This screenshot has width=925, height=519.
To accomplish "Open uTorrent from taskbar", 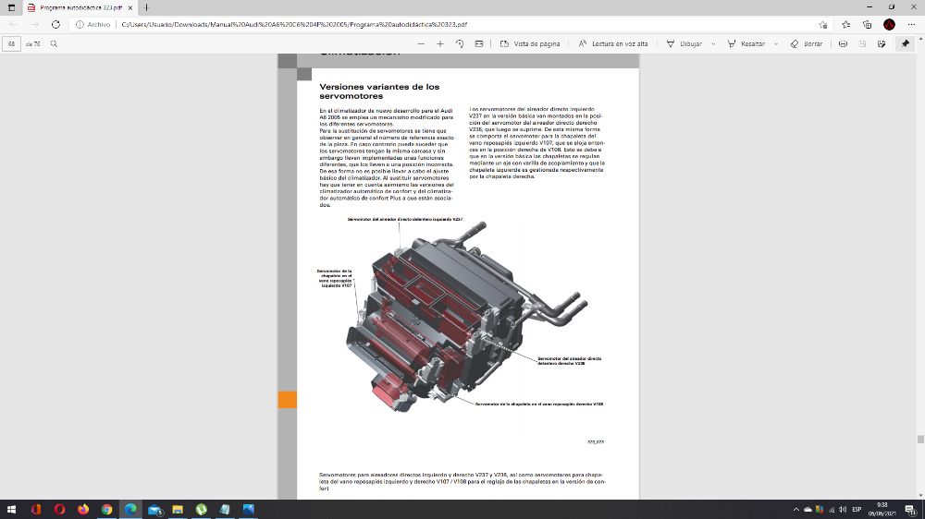I will pos(201,509).
